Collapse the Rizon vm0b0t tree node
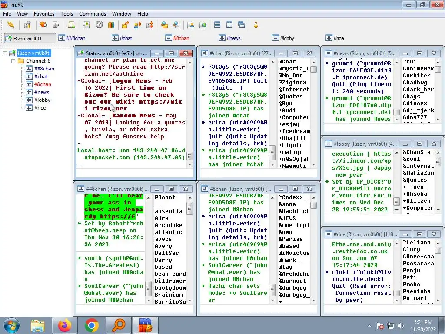 click(x=5, y=53)
